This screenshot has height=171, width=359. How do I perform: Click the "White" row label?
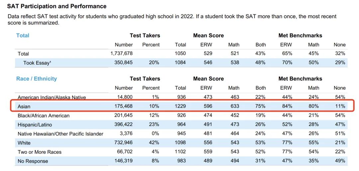tap(24, 143)
